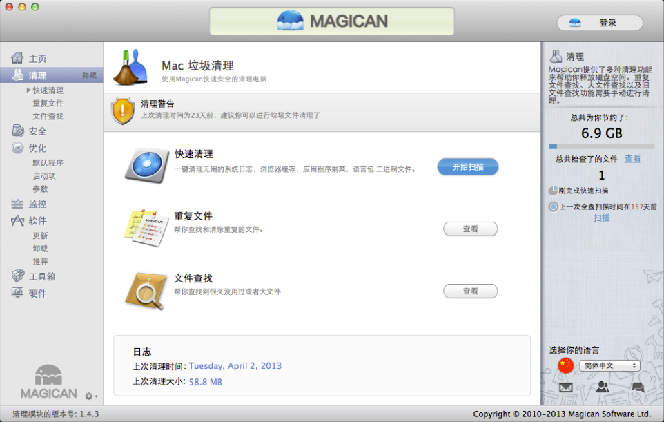
Task: Open 默认程序 under 优化
Action: click(x=48, y=163)
